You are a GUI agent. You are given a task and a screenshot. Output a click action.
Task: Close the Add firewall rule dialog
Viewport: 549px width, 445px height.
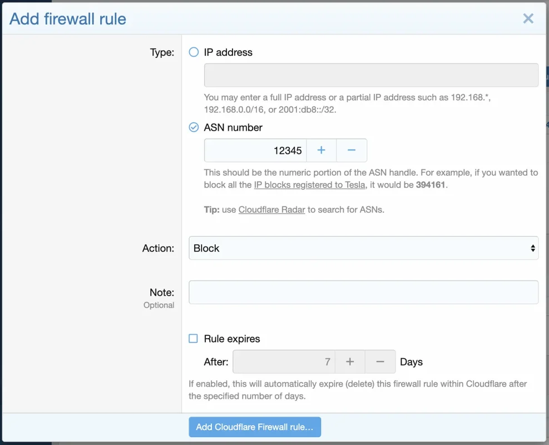pos(528,18)
